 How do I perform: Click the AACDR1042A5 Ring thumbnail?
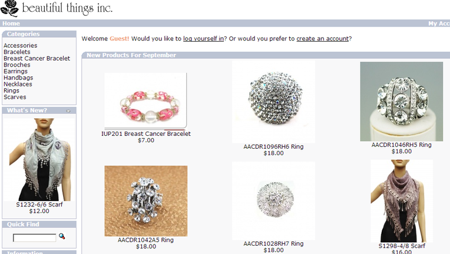coord(146,201)
